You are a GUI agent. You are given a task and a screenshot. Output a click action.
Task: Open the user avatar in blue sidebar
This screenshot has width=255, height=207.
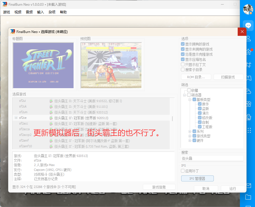point(248,9)
